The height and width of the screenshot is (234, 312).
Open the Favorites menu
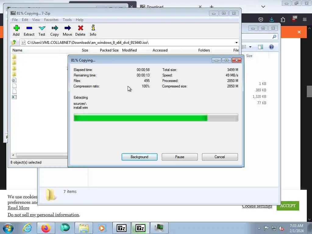[51, 20]
